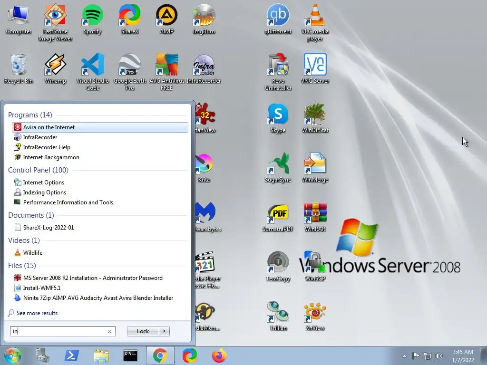Open Action Center flag tray icon
This screenshot has width=487, height=365.
[416, 356]
